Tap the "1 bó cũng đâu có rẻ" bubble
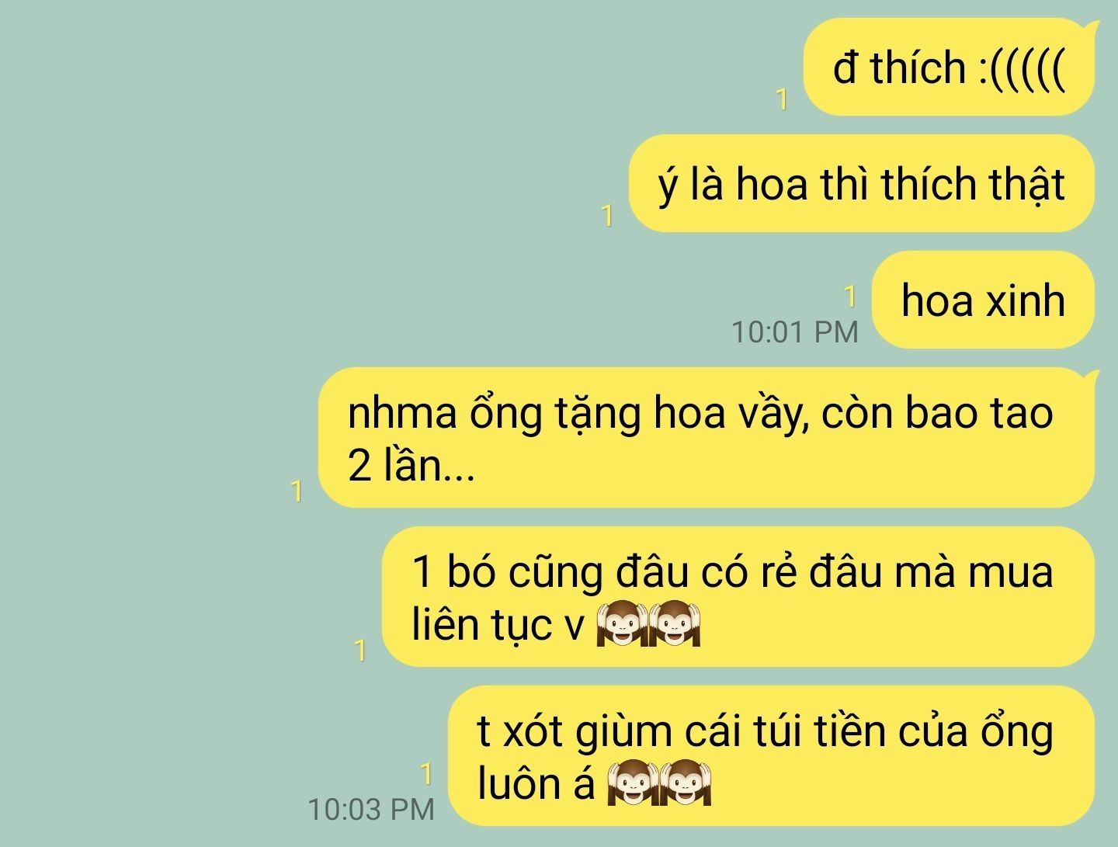 click(x=738, y=597)
